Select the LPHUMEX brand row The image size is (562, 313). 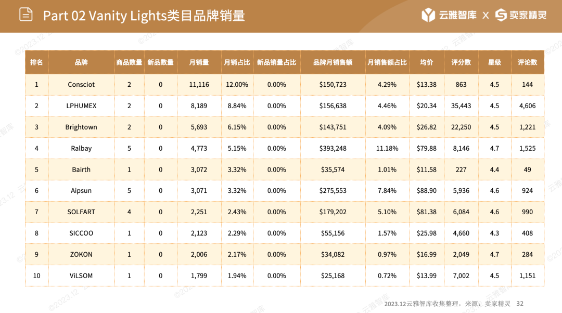pyautogui.click(x=285, y=106)
